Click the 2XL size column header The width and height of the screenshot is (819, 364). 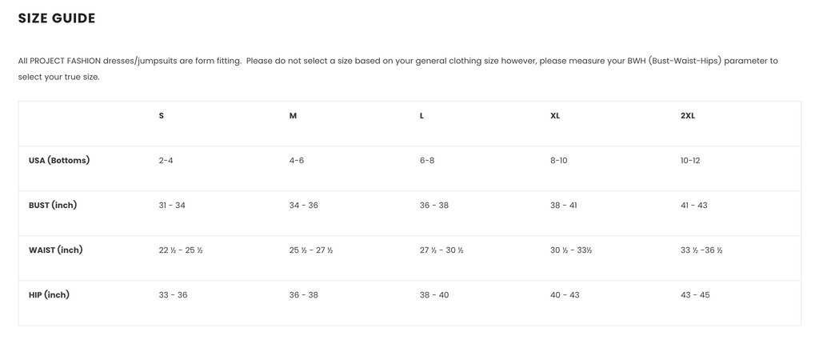pyautogui.click(x=688, y=116)
